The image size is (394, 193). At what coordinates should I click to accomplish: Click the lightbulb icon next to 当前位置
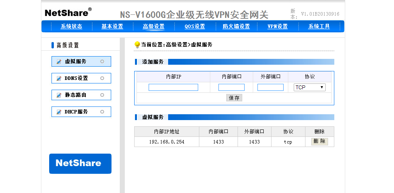(137, 45)
